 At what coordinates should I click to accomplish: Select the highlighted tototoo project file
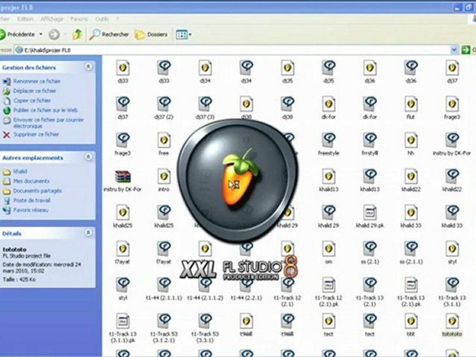[x=452, y=325]
